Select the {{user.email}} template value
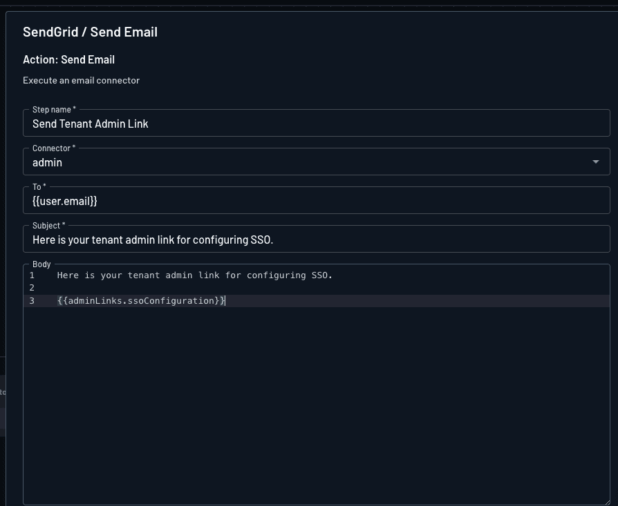 coord(64,201)
